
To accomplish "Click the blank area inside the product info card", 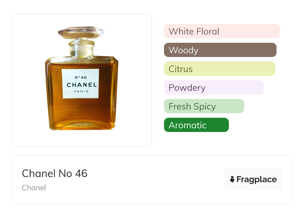I will pos(155,179).
